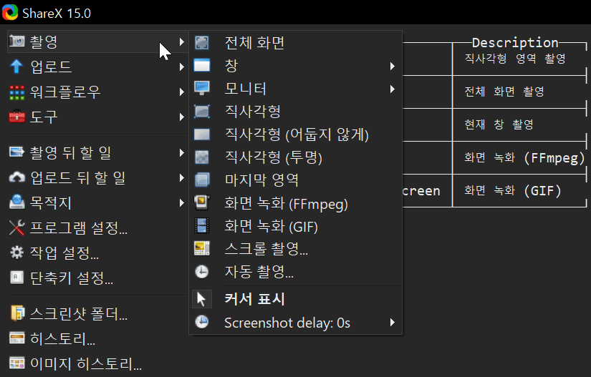Click the scrolling capture icon beside 스크롤 촬영
Image resolution: width=591 pixels, height=377 pixels.
click(x=201, y=248)
